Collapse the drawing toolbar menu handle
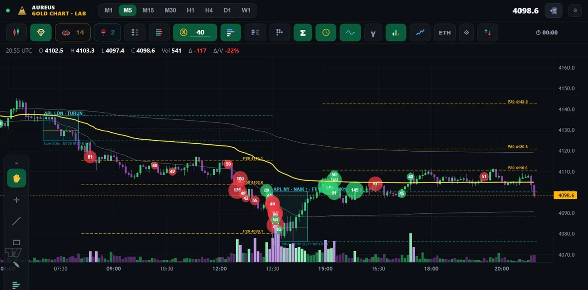This screenshot has width=588, height=290. [x=16, y=162]
